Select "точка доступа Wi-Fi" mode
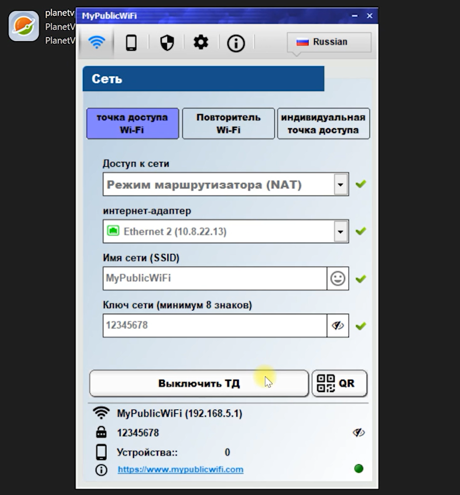 (132, 124)
